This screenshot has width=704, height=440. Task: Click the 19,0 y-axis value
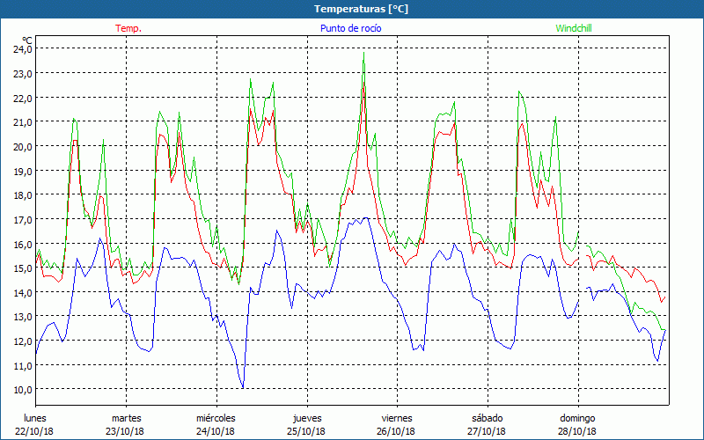23,171
